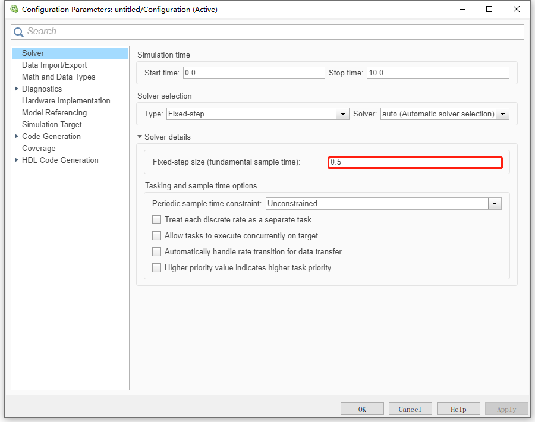
Task: Expand the Diagnostics tree arrow
Action: [x=17, y=89]
